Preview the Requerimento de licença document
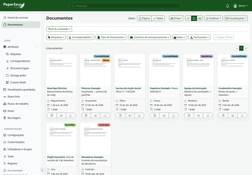 [61, 116]
